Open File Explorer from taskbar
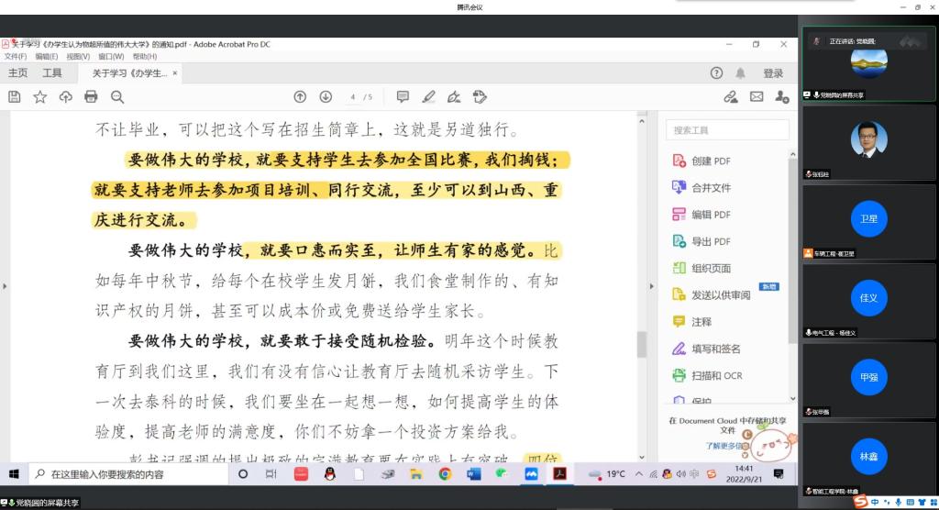 [x=416, y=474]
